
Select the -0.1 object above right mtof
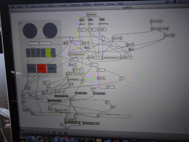point(107,102)
